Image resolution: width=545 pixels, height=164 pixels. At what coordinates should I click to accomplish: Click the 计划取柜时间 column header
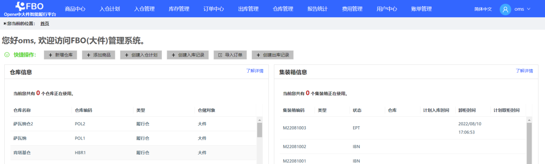click(x=506, y=110)
